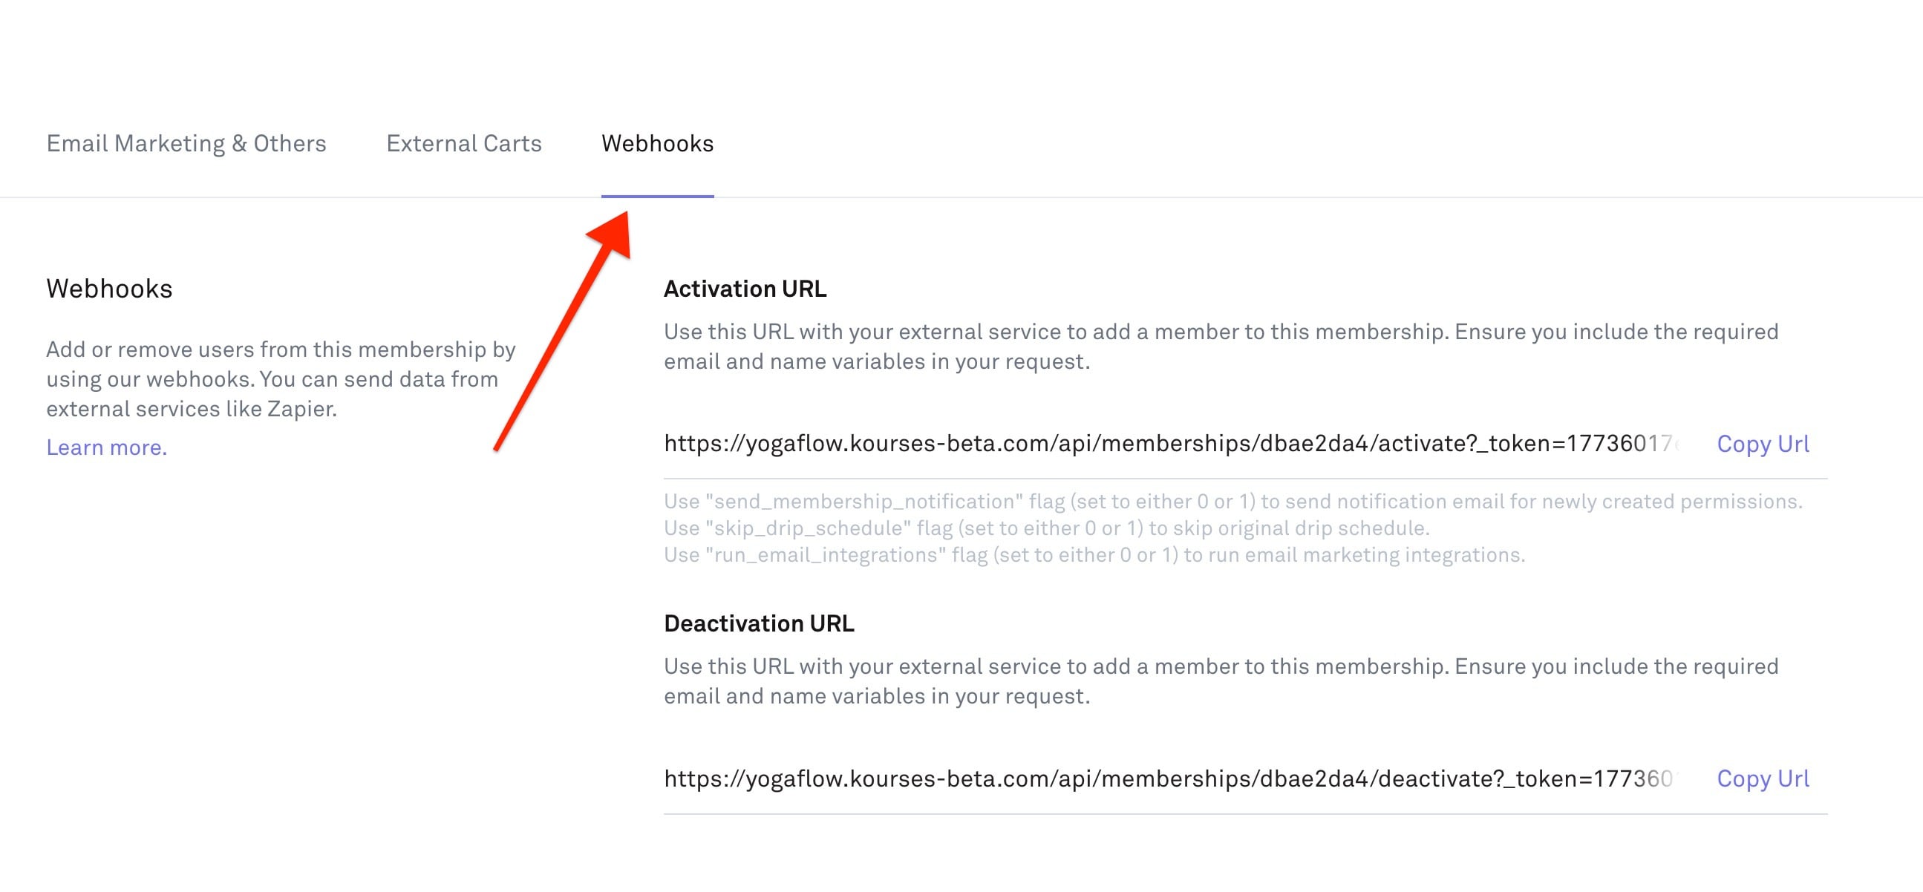
Task: Copy the Activation URL
Action: point(1763,444)
